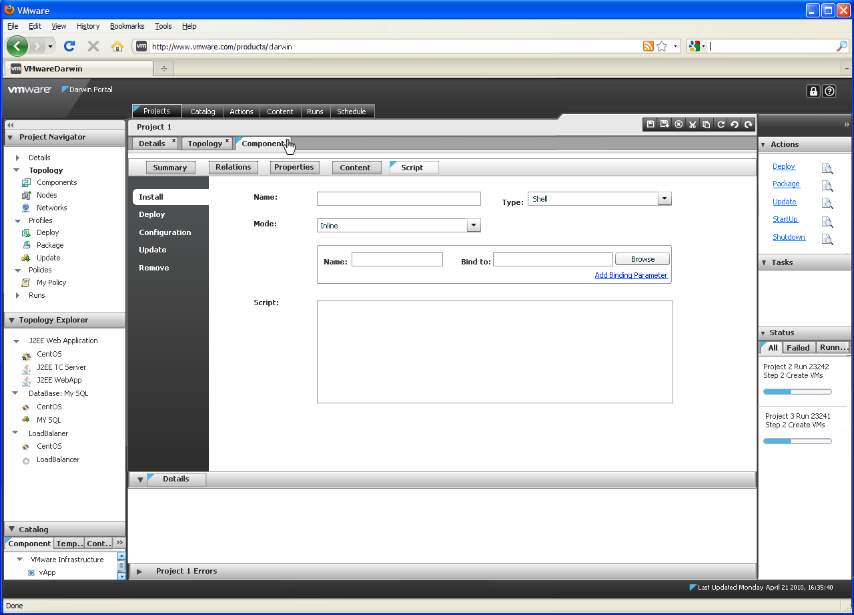The image size is (854, 615).
Task: Click the lock icon in portal header
Action: (x=813, y=91)
